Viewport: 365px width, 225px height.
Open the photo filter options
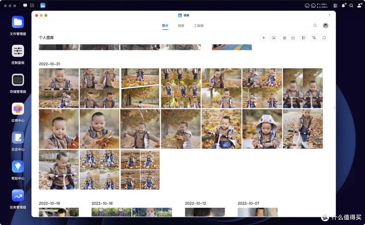(x=314, y=38)
